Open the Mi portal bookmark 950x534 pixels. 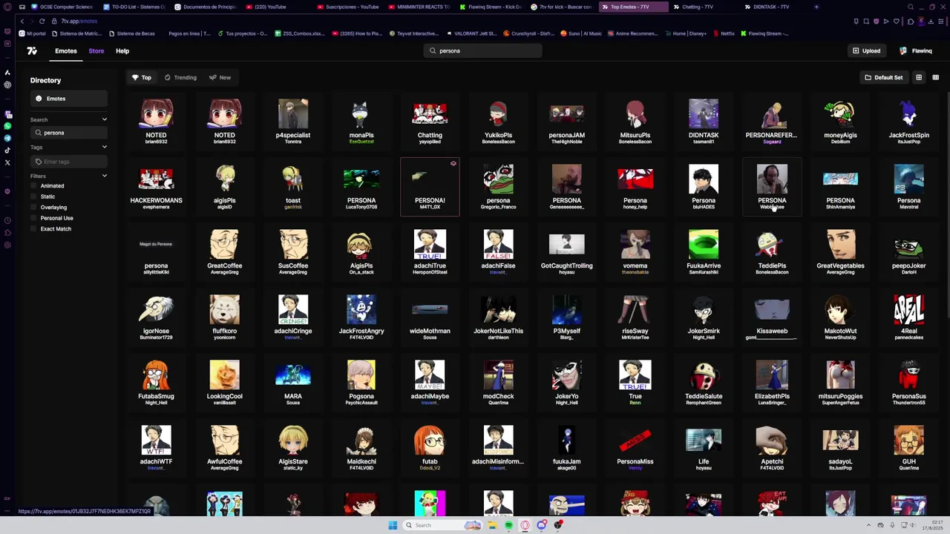[x=32, y=33]
